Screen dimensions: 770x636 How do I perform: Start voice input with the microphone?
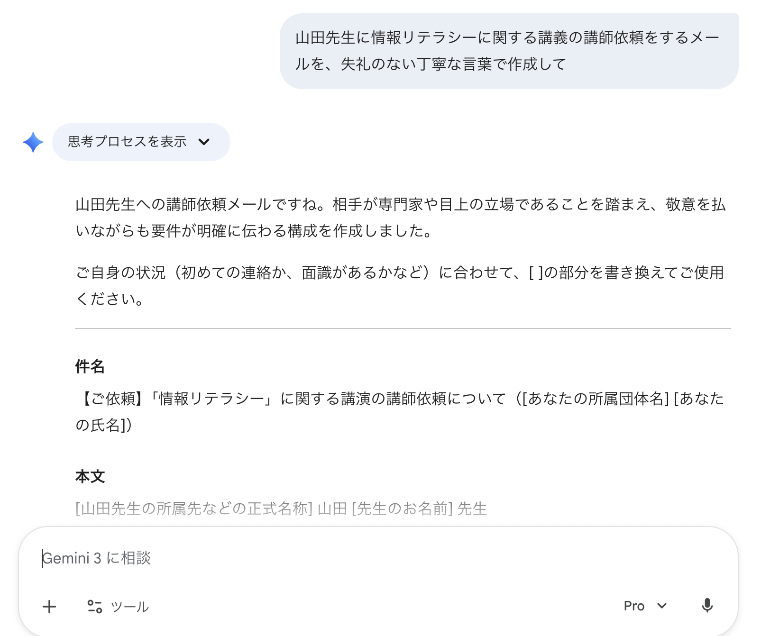coord(707,606)
